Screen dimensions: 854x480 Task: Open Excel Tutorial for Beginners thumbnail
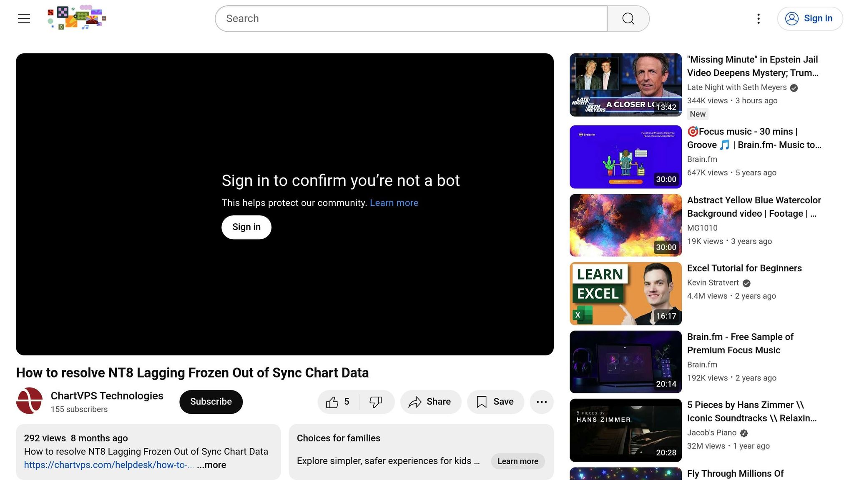(625, 294)
